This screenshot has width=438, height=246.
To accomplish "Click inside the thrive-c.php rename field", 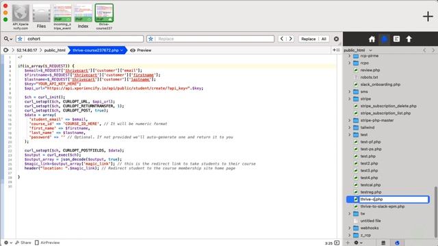I will [x=394, y=200].
